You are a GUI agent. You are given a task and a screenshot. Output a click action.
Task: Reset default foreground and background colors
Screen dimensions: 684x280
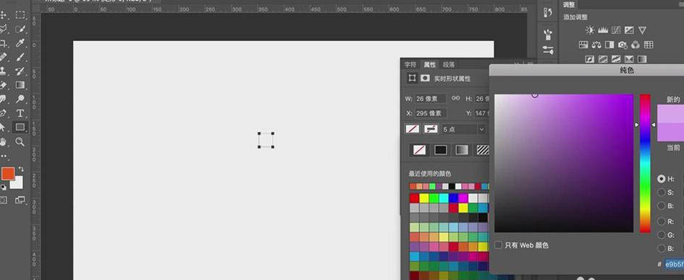pyautogui.click(x=3, y=187)
